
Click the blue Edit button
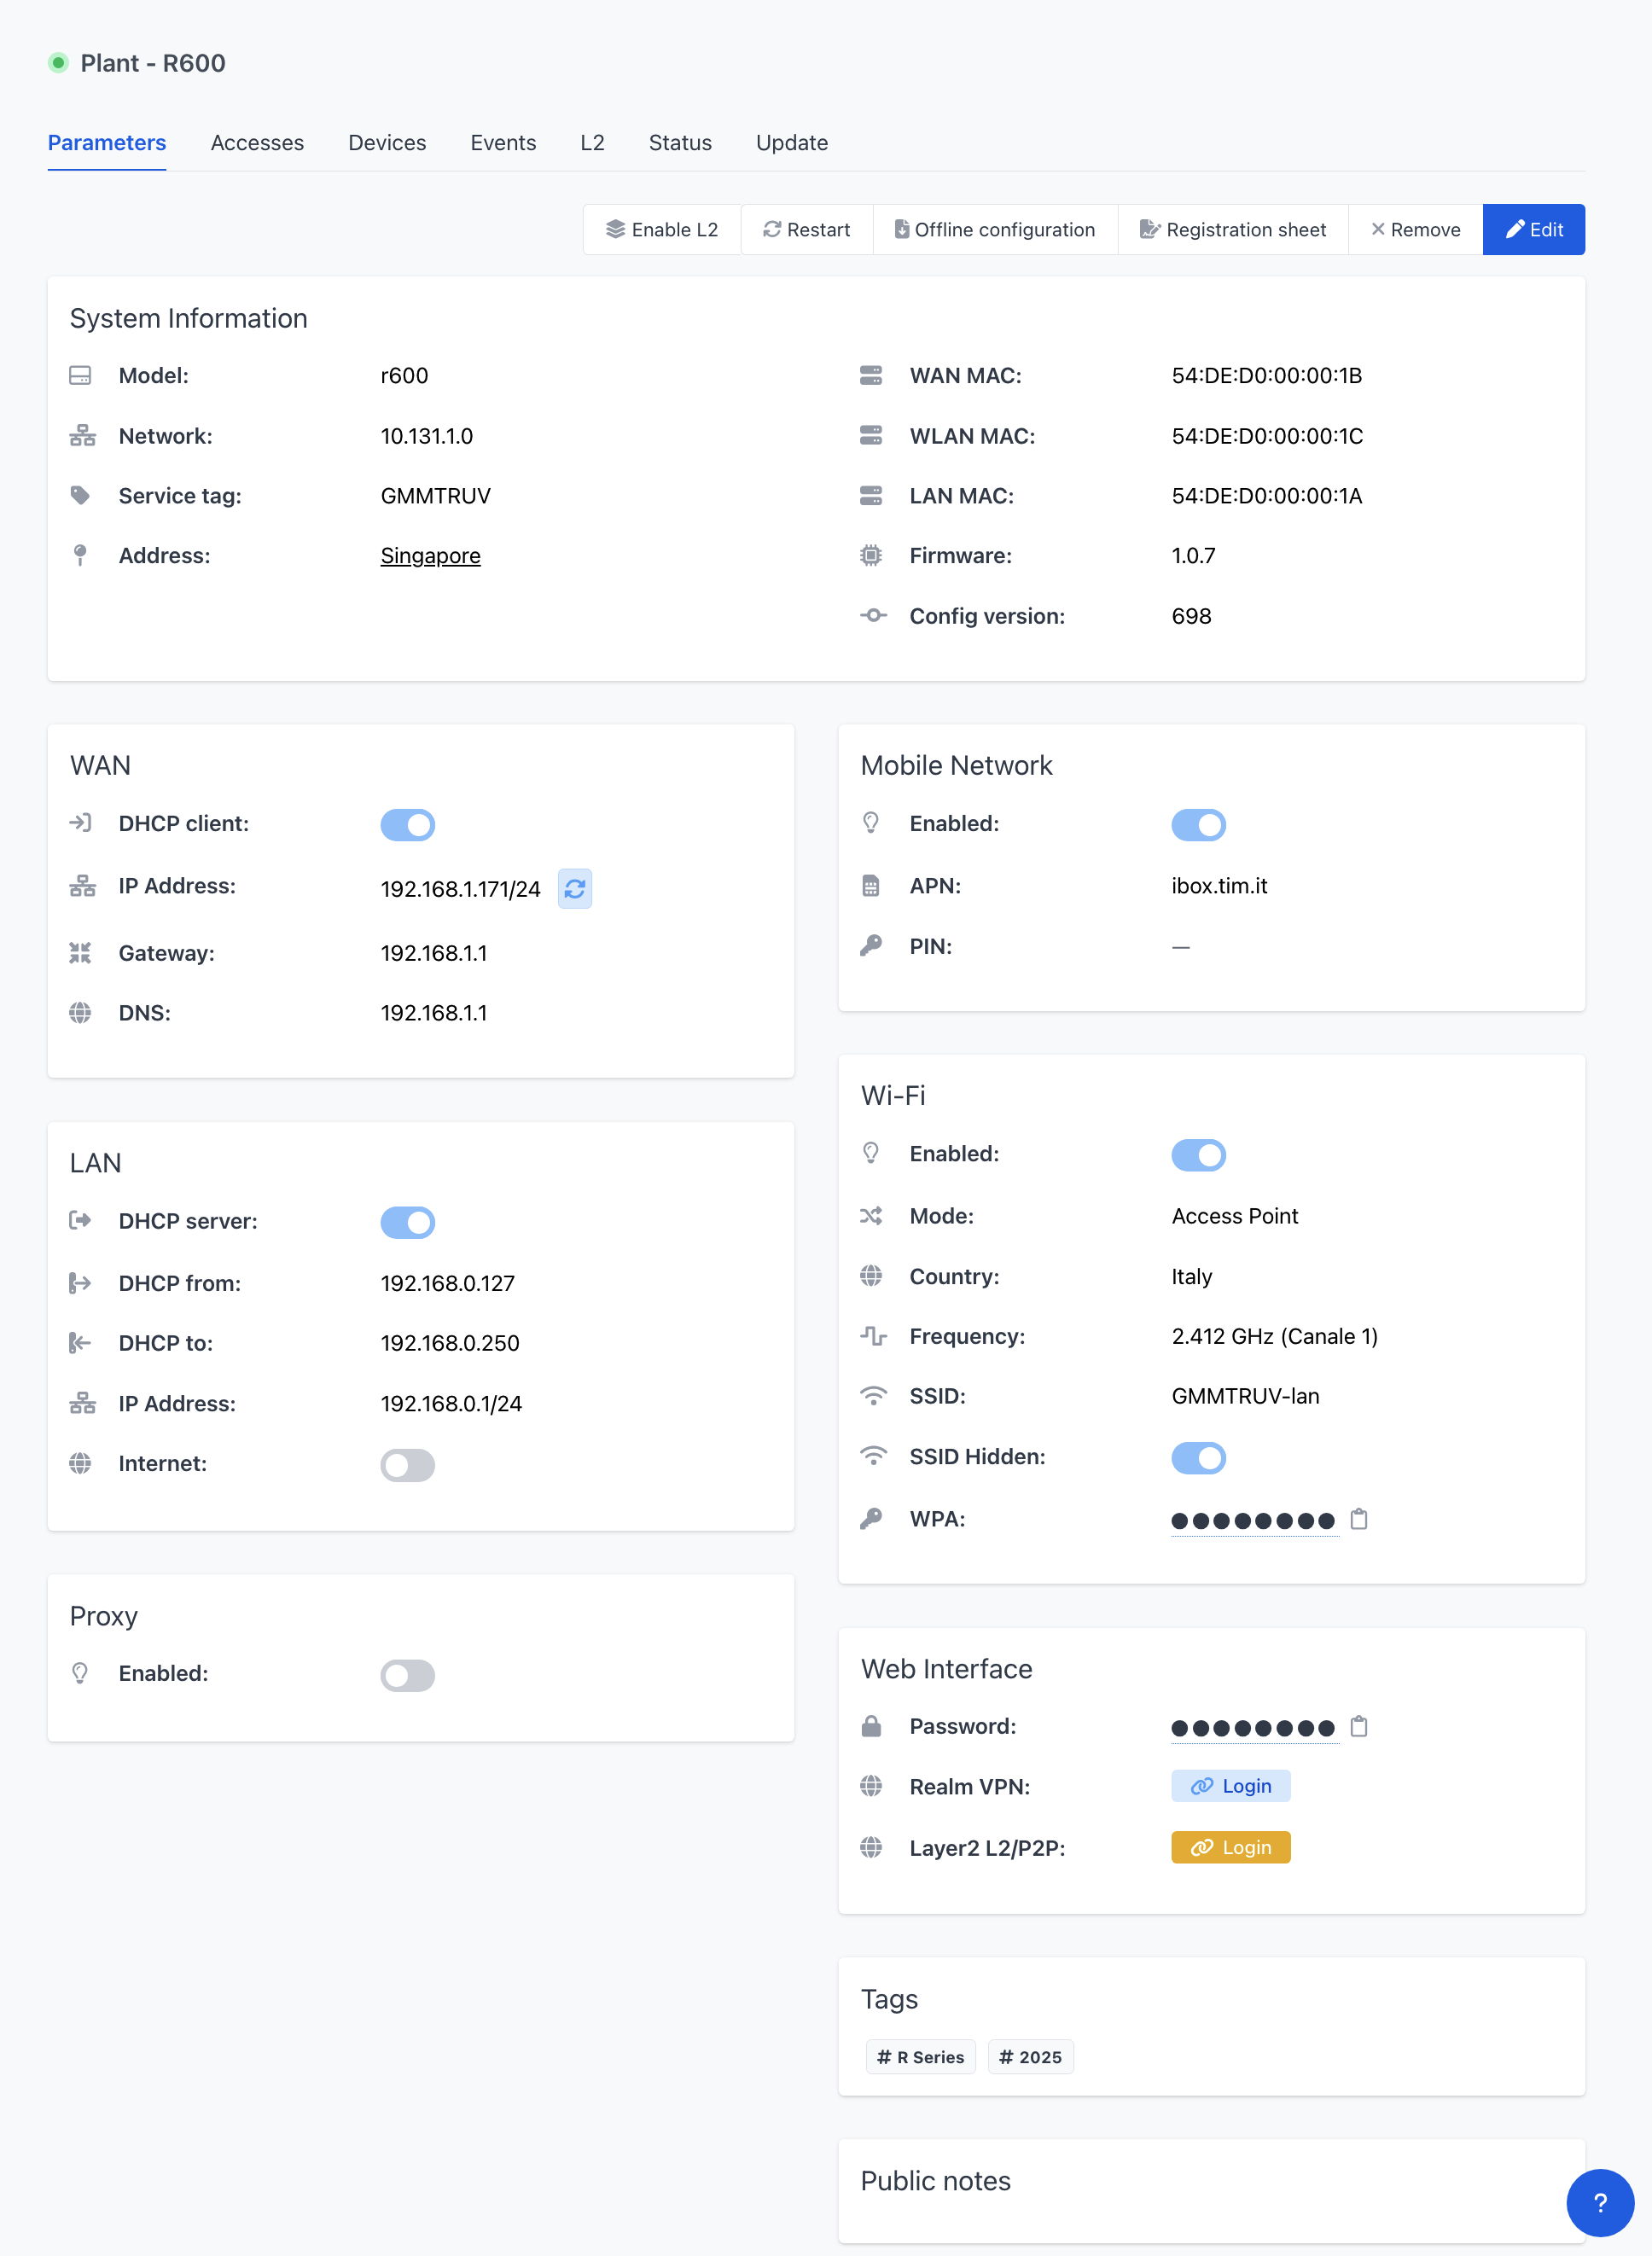tap(1533, 230)
